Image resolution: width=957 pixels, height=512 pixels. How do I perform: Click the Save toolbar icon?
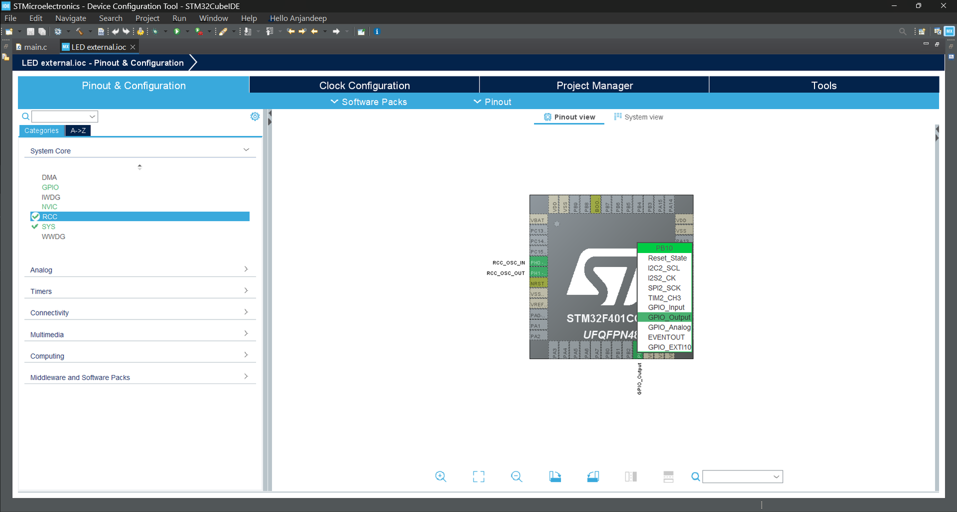click(x=30, y=31)
